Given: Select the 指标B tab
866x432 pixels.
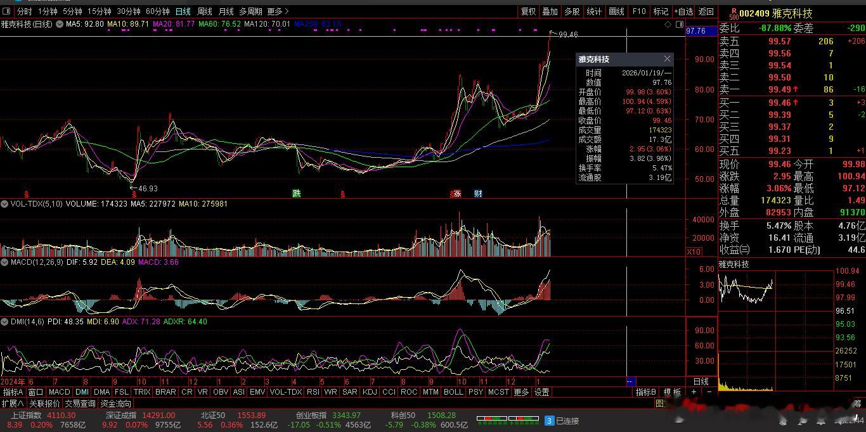Looking at the screenshot, I should (646, 392).
